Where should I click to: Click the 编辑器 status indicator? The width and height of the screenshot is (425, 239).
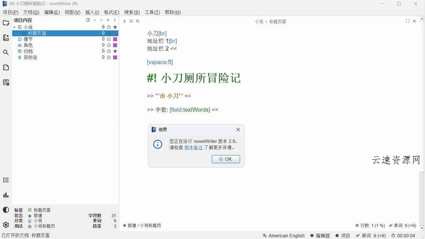point(320,236)
